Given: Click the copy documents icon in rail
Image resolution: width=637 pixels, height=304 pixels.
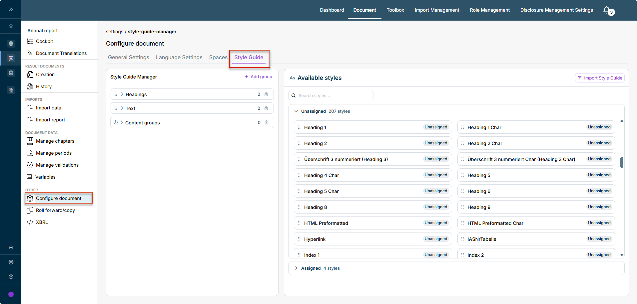Looking at the screenshot, I should click(x=11, y=90).
